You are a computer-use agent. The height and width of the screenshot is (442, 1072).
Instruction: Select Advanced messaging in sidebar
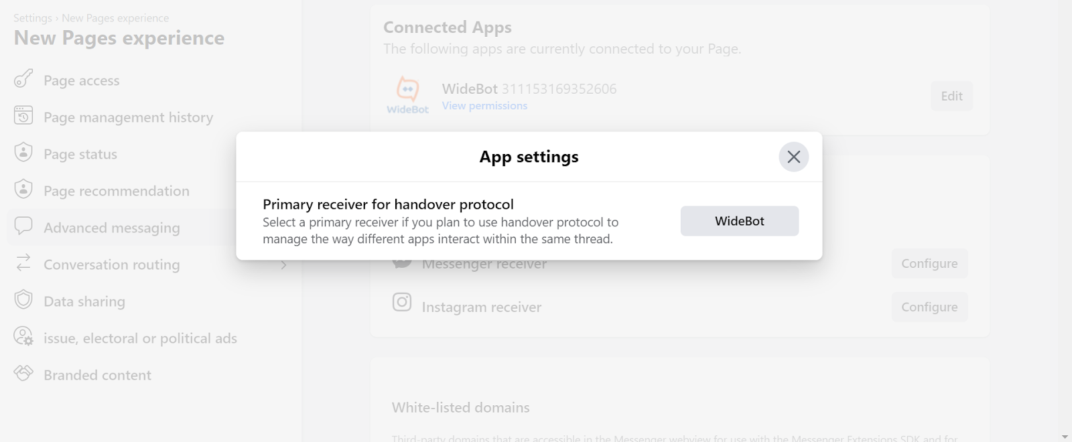(x=112, y=228)
